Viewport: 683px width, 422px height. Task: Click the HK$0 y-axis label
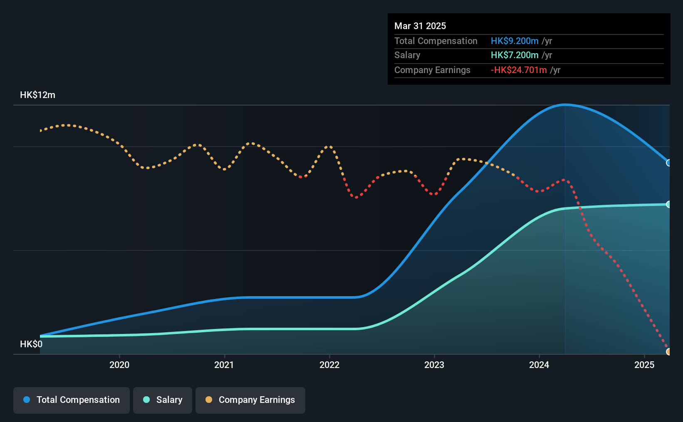[x=31, y=344]
